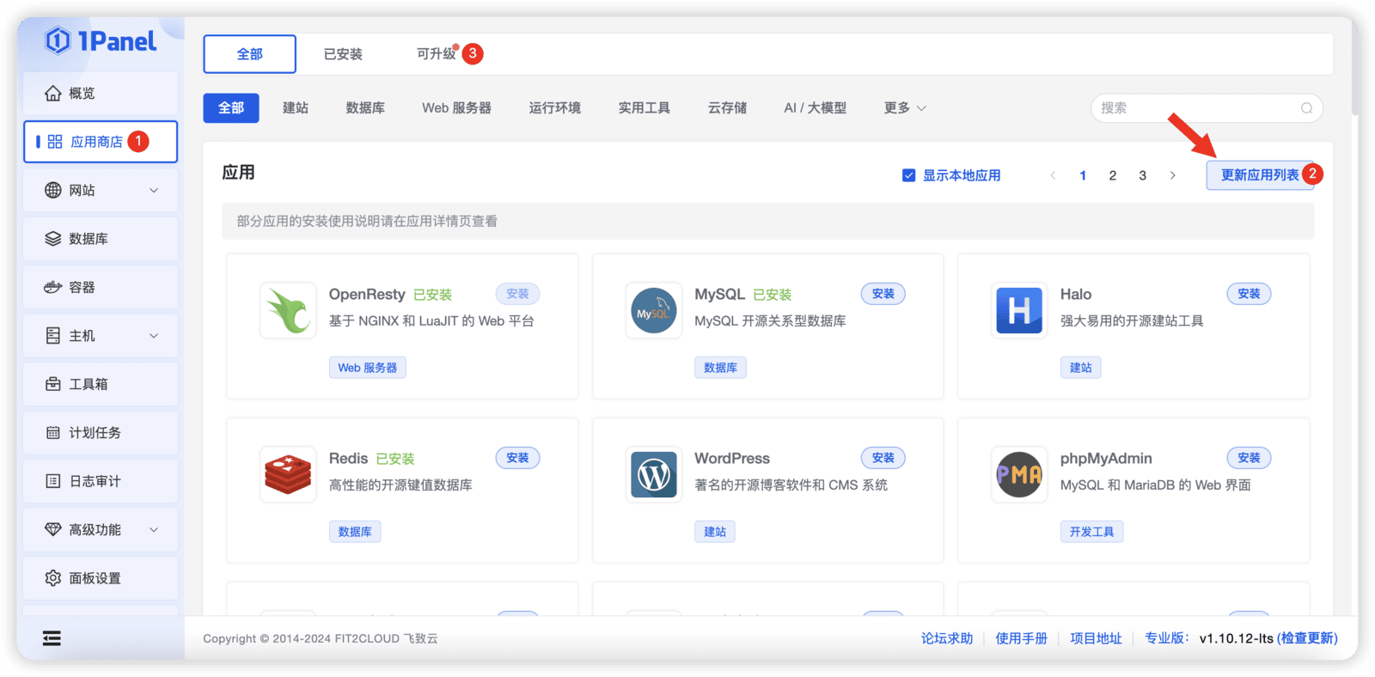The height and width of the screenshot is (677, 1375).
Task: Click the 专业版 link
Action: [x=1166, y=638]
